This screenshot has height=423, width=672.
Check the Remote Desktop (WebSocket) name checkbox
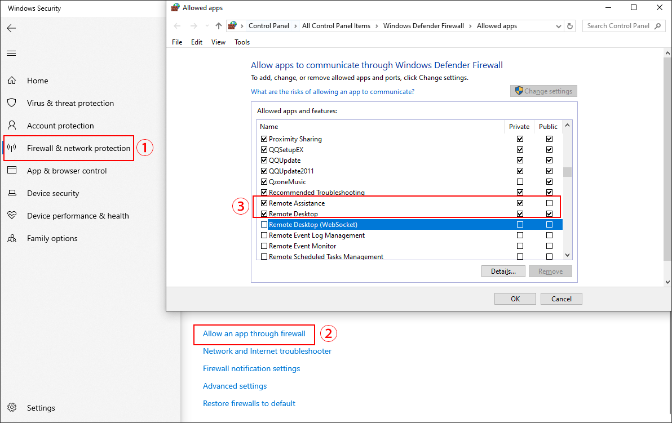point(264,224)
